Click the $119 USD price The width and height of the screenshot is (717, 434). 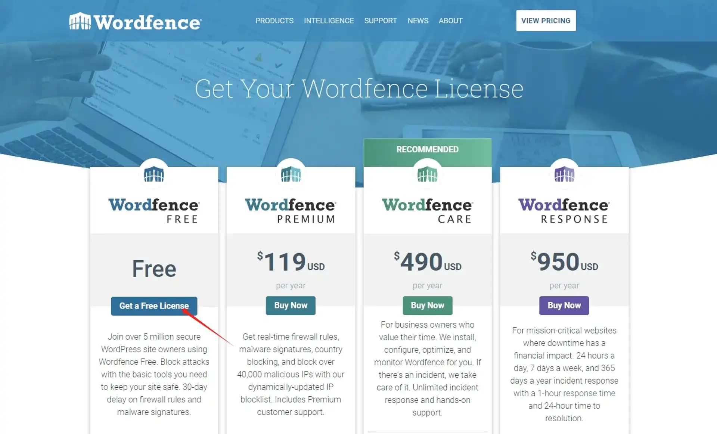pos(291,261)
